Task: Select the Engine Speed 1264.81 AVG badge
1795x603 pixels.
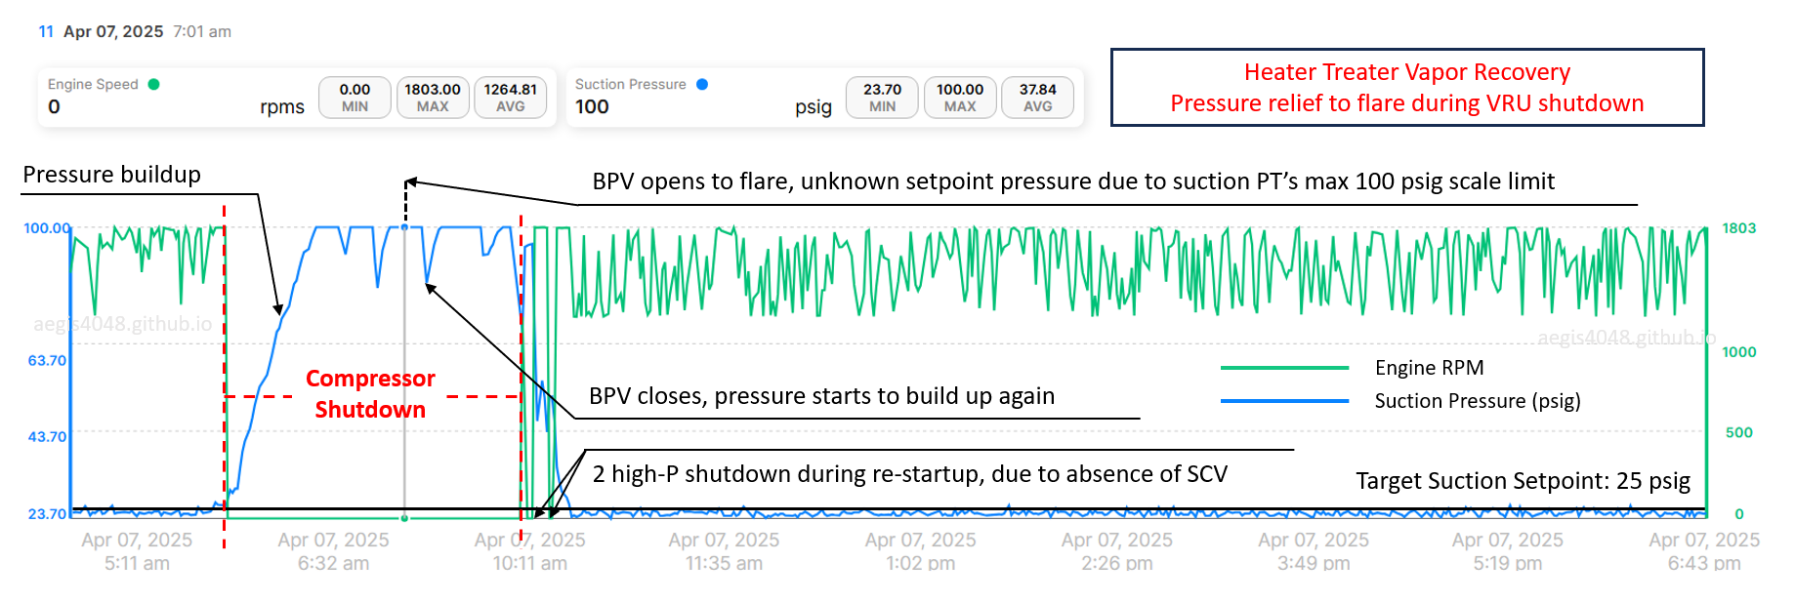Action: pyautogui.click(x=511, y=98)
